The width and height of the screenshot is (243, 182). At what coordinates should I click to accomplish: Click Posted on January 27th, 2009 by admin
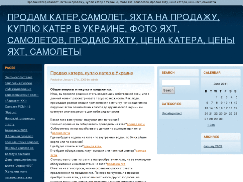click(x=74, y=79)
